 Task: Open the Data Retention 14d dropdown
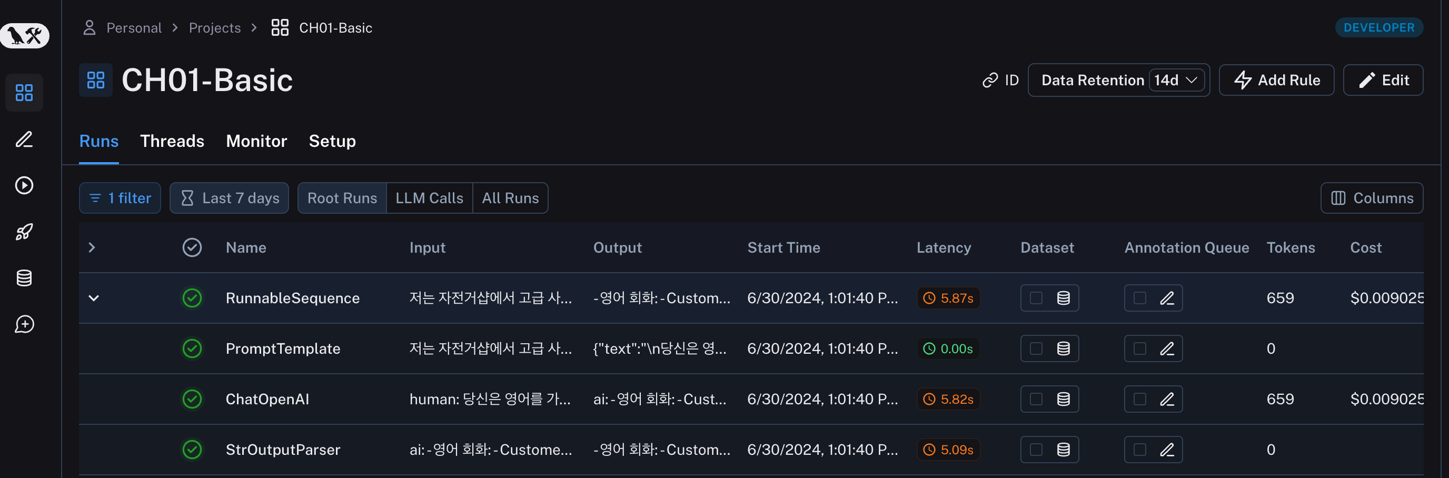[1176, 81]
